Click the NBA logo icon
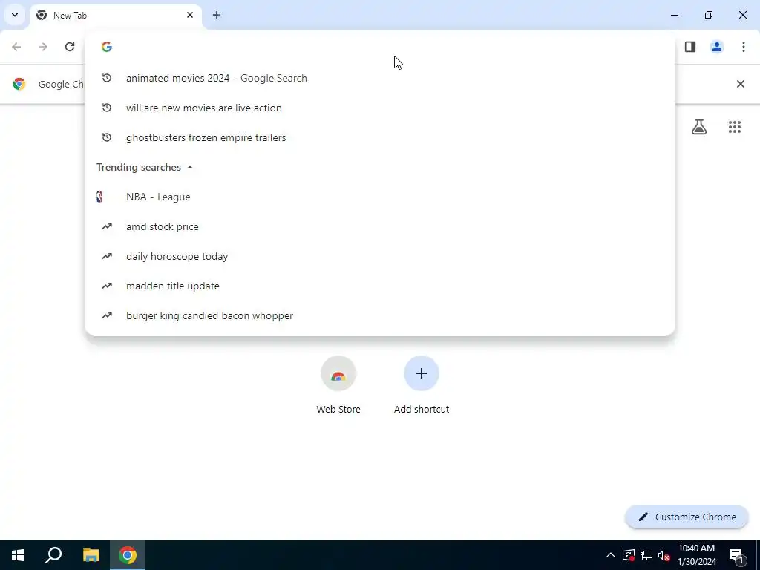 coord(99,197)
